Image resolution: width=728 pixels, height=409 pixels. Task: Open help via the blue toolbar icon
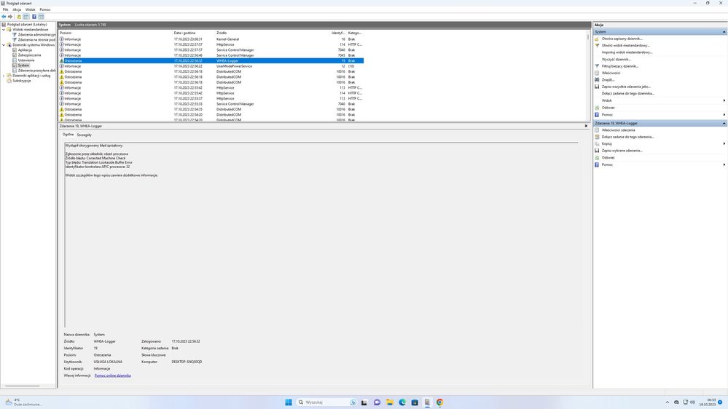click(x=34, y=16)
